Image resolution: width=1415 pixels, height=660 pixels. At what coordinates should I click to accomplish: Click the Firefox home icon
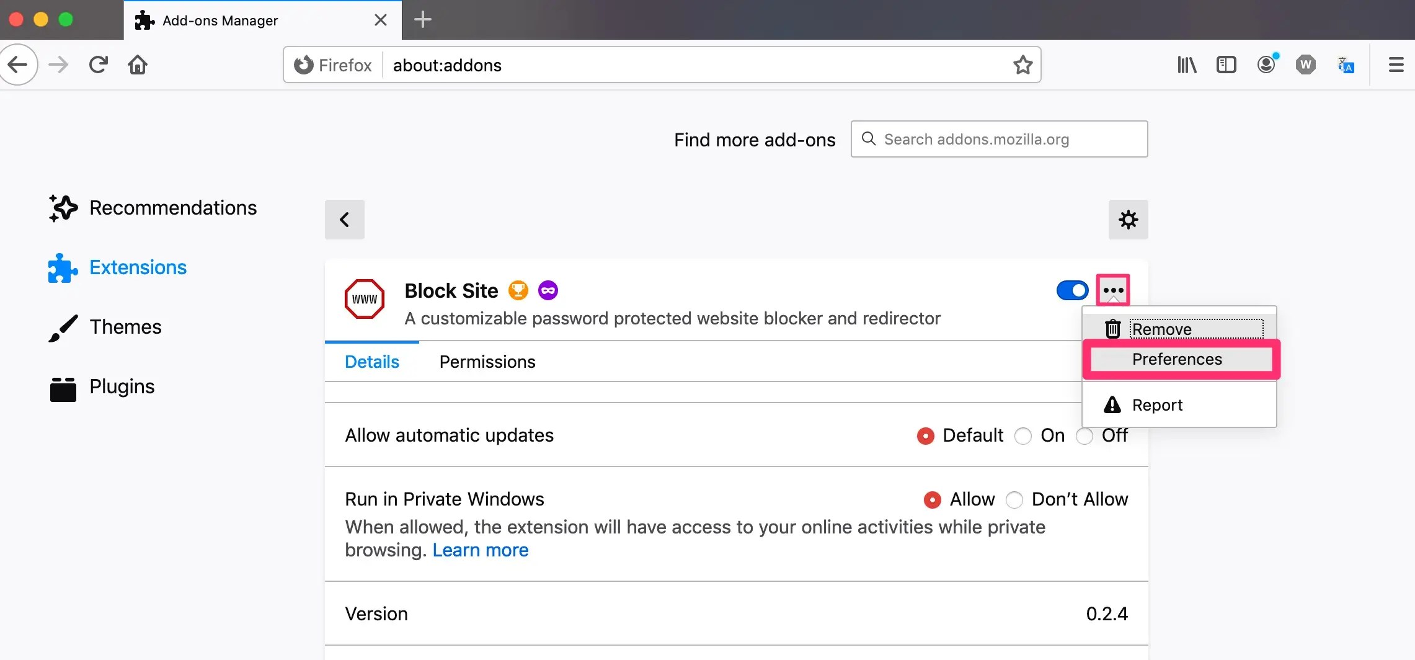[x=138, y=65]
